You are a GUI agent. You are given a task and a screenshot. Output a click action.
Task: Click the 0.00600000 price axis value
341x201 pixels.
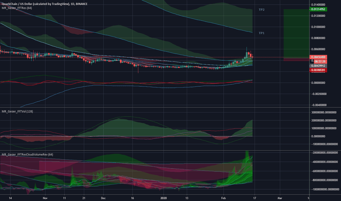coord(318,49)
